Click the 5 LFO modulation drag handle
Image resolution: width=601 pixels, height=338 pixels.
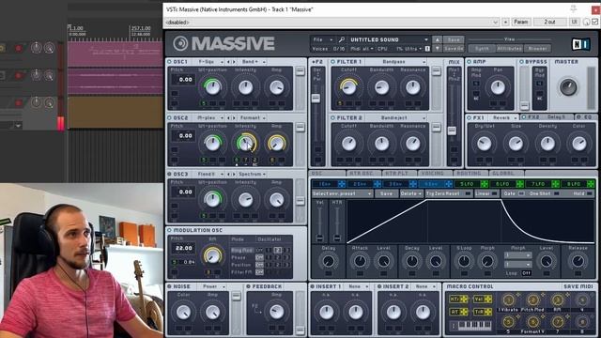click(x=485, y=184)
